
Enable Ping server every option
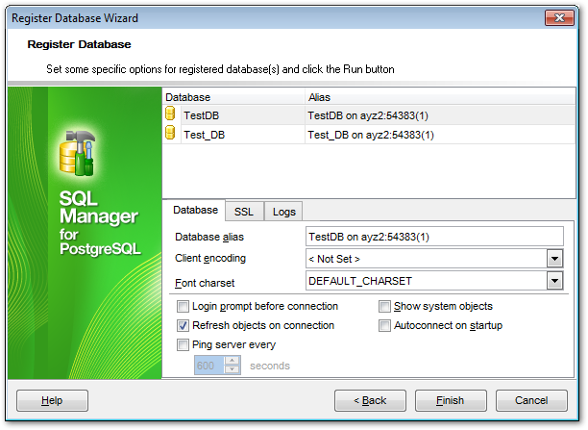(184, 345)
